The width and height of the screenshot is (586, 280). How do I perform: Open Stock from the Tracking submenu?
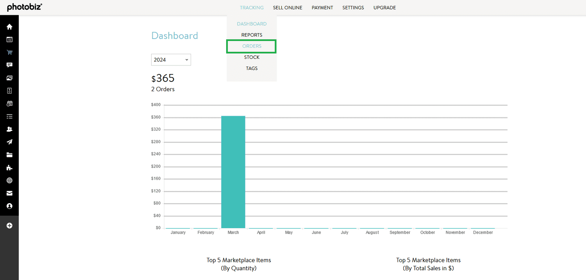tap(252, 57)
